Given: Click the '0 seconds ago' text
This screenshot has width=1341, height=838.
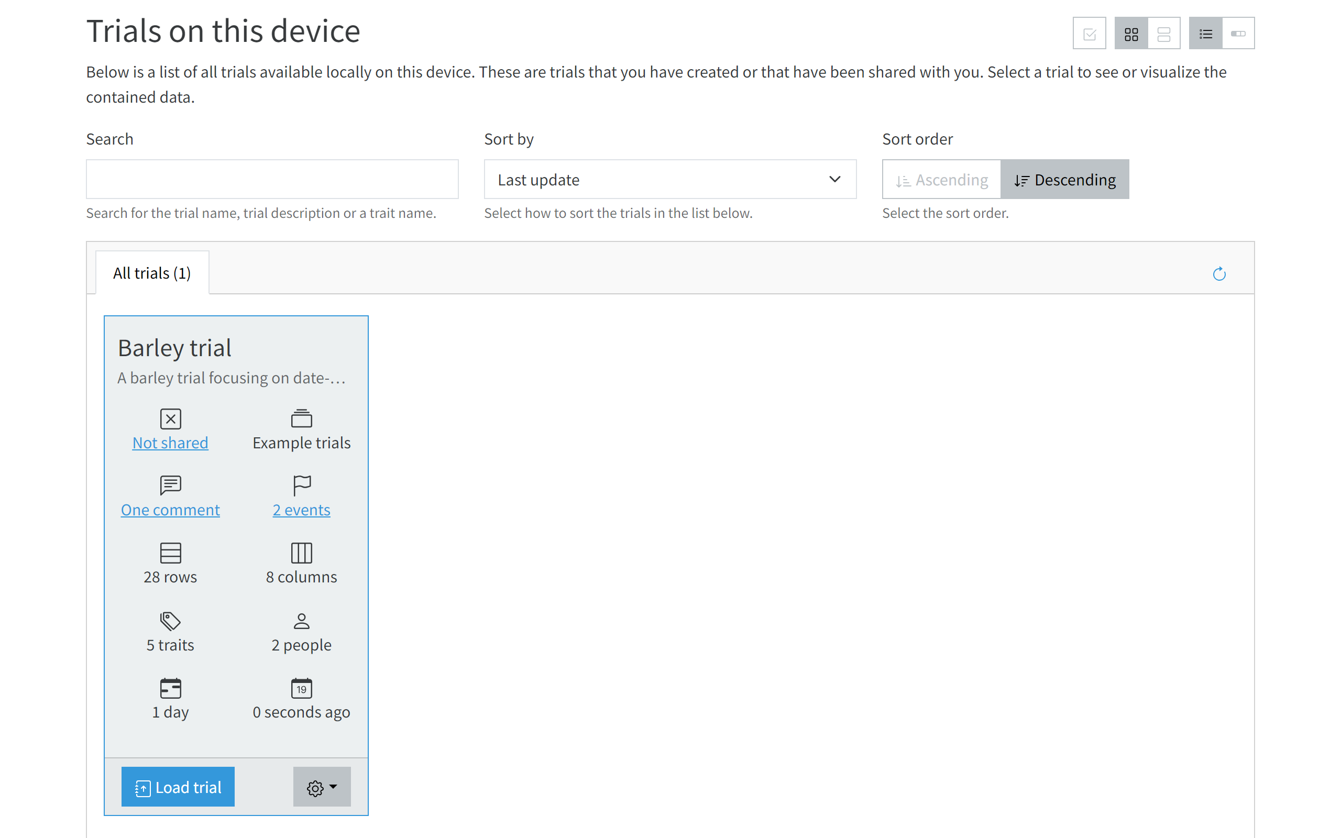Looking at the screenshot, I should click(x=301, y=712).
